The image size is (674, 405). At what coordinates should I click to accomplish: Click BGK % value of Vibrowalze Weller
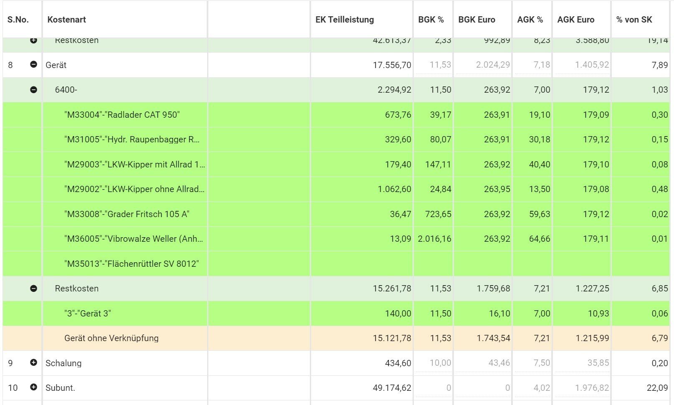434,239
